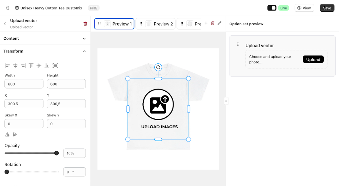This screenshot has width=339, height=186.
Task: Click the bottom edge resize handle
Action: pyautogui.click(x=158, y=139)
